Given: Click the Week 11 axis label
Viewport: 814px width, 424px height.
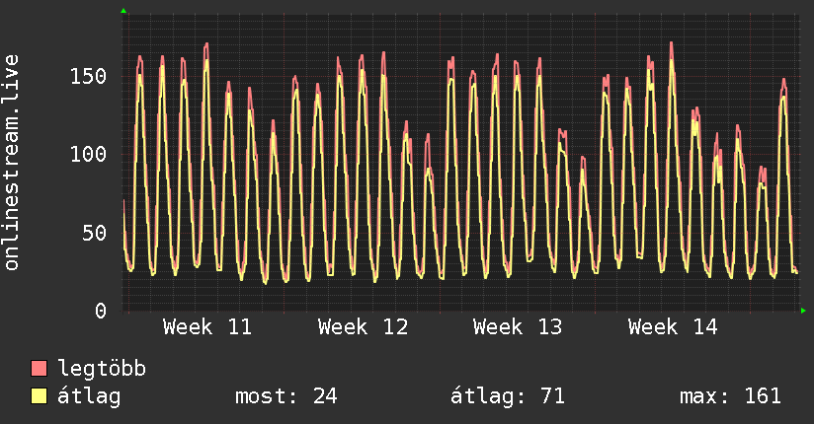Looking at the screenshot, I should point(207,327).
